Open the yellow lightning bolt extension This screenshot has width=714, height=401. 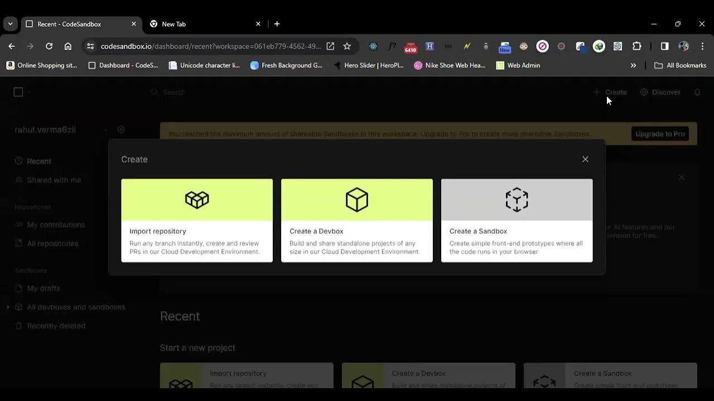[x=467, y=46]
